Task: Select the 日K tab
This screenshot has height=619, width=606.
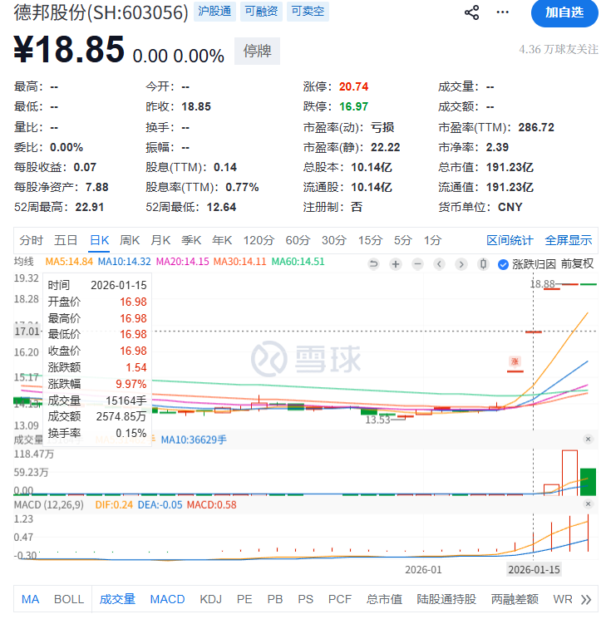Action: (x=99, y=240)
